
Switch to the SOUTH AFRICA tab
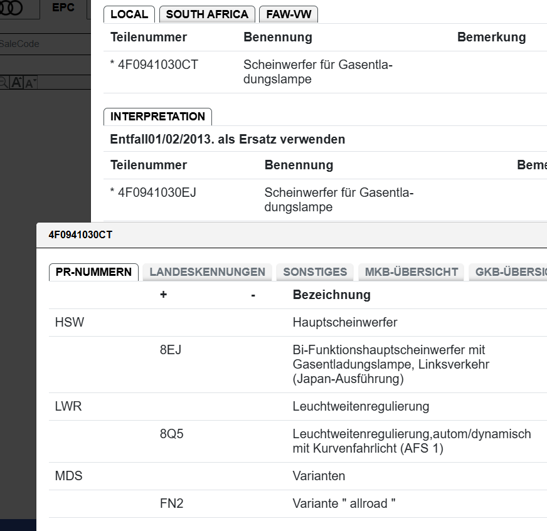click(x=207, y=14)
